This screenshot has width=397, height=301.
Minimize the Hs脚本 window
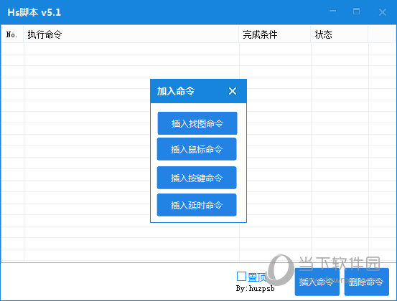click(332, 11)
